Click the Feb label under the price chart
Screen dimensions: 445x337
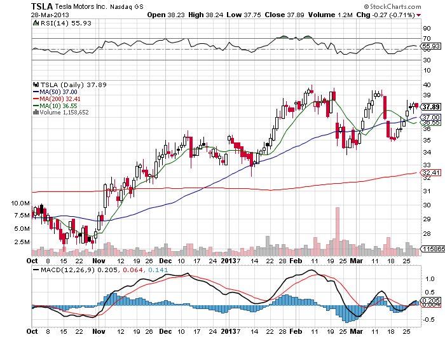tap(296, 261)
